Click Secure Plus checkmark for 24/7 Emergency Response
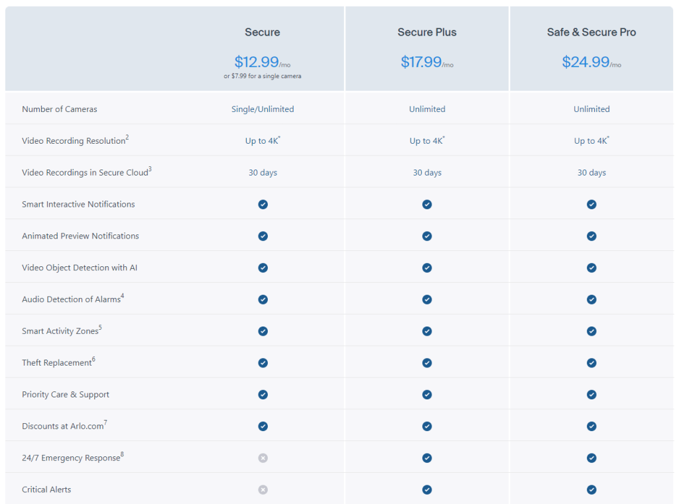This screenshot has height=504, width=679. (427, 458)
